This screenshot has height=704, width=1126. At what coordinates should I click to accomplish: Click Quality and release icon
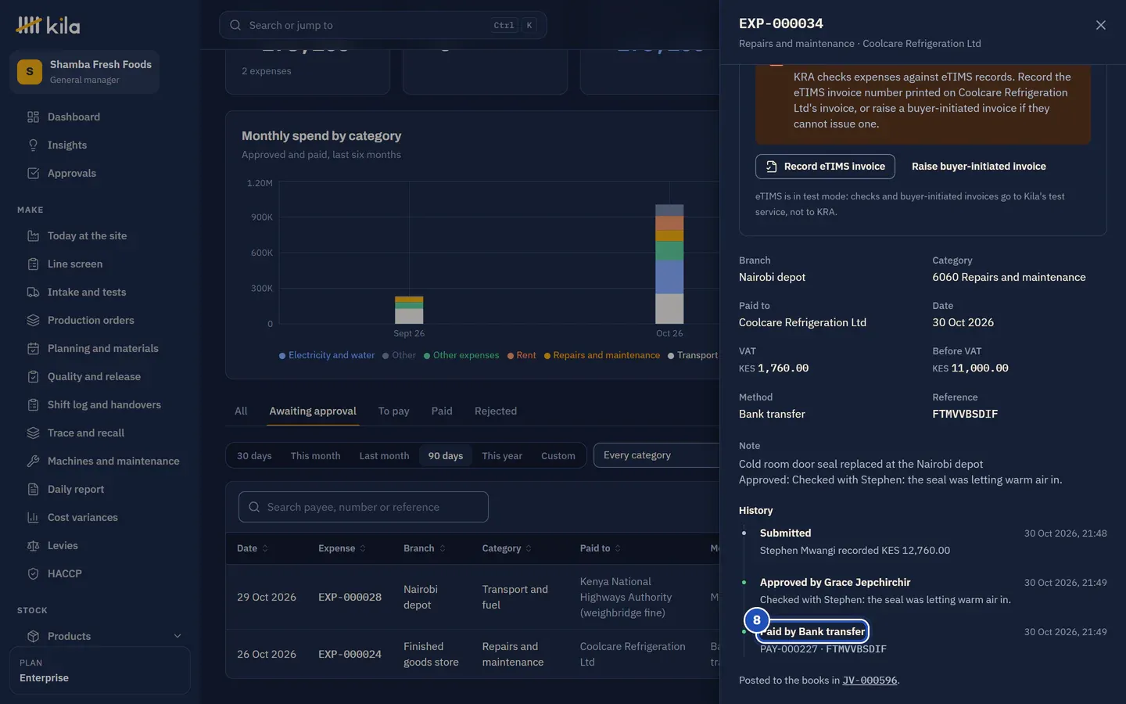pyautogui.click(x=33, y=377)
